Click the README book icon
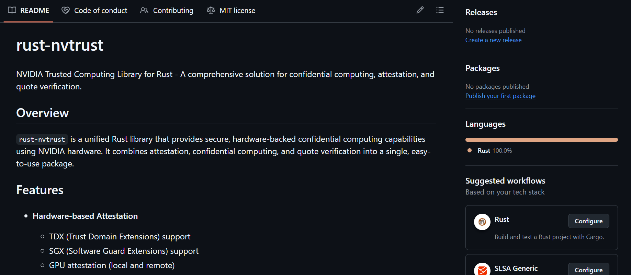The image size is (631, 275). pos(12,10)
